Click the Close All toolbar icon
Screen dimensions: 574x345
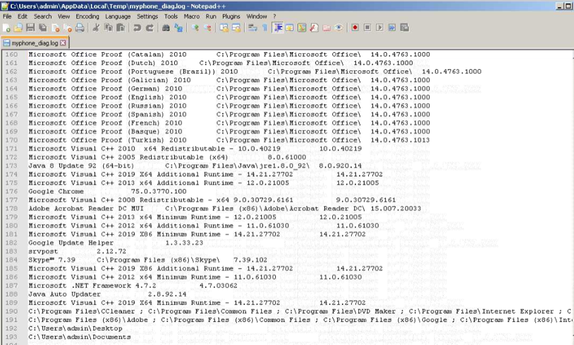pyautogui.click(x=67, y=28)
